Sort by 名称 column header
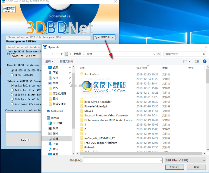Screen dimensions: 209x173 pos(82,68)
